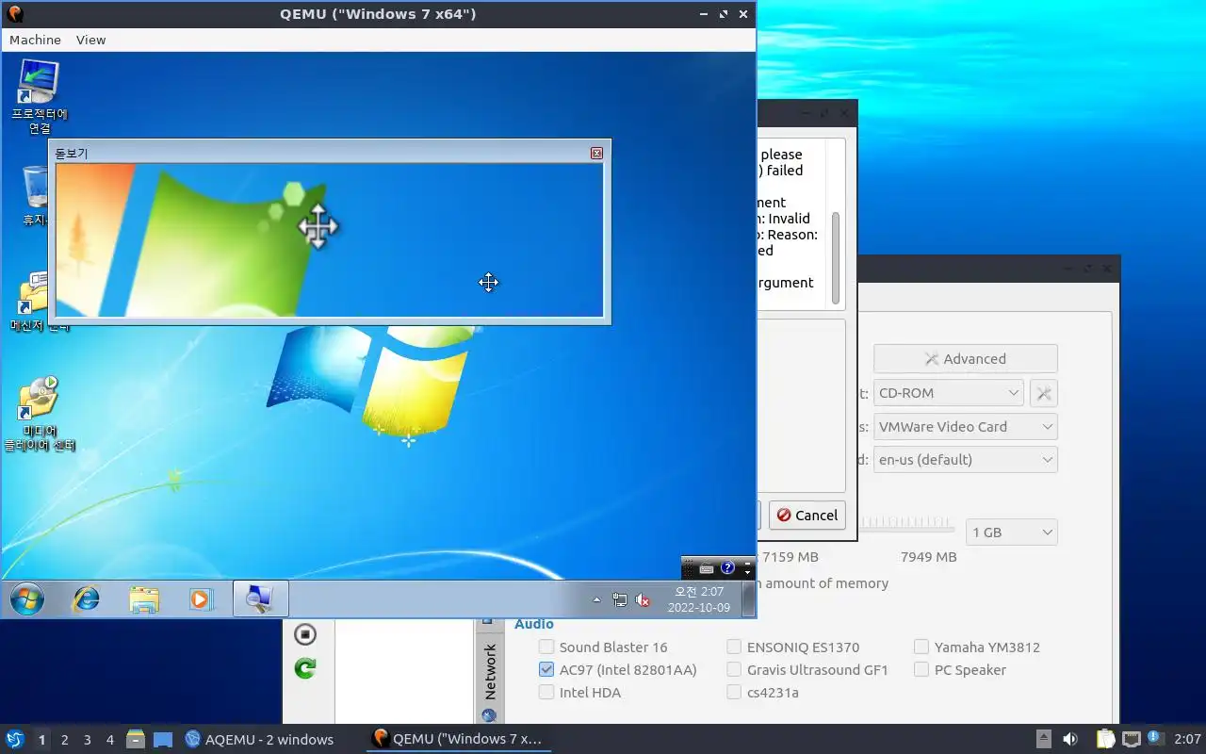The image size is (1206, 754).
Task: Open the Lubuntu start menu icon
Action: coord(14,740)
